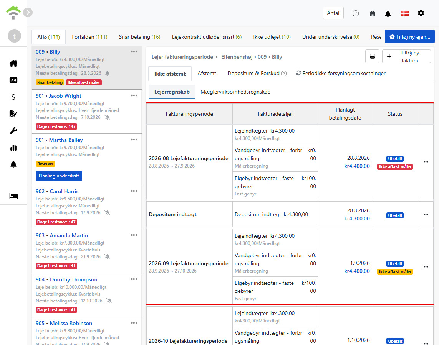The width and height of the screenshot is (439, 345).
Task: Open row menu for 2026-09 Lejefaktureringsperiode
Action: (x=426, y=267)
